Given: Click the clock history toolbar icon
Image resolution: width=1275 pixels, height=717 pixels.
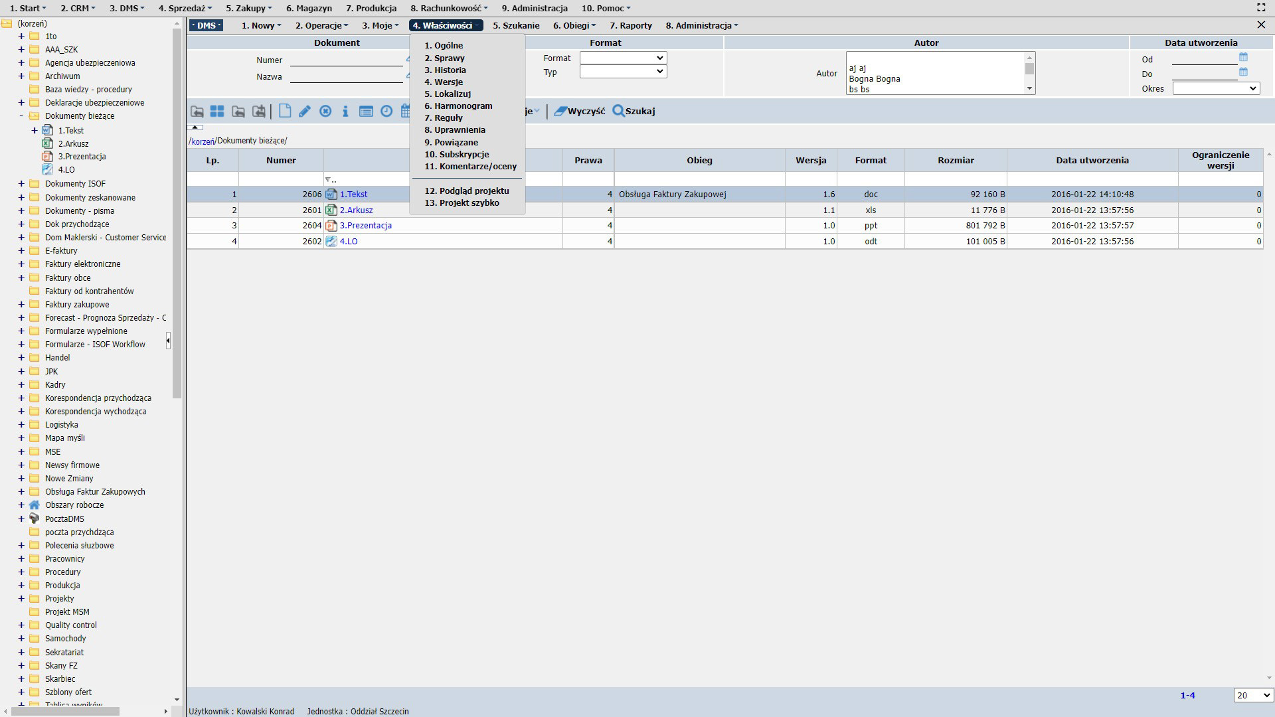Looking at the screenshot, I should point(386,112).
